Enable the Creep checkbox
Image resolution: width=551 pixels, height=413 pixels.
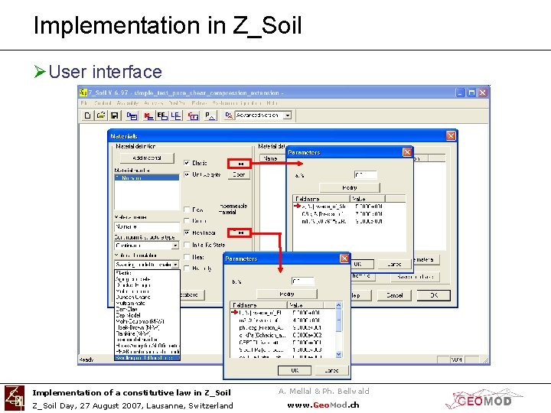[x=187, y=220]
